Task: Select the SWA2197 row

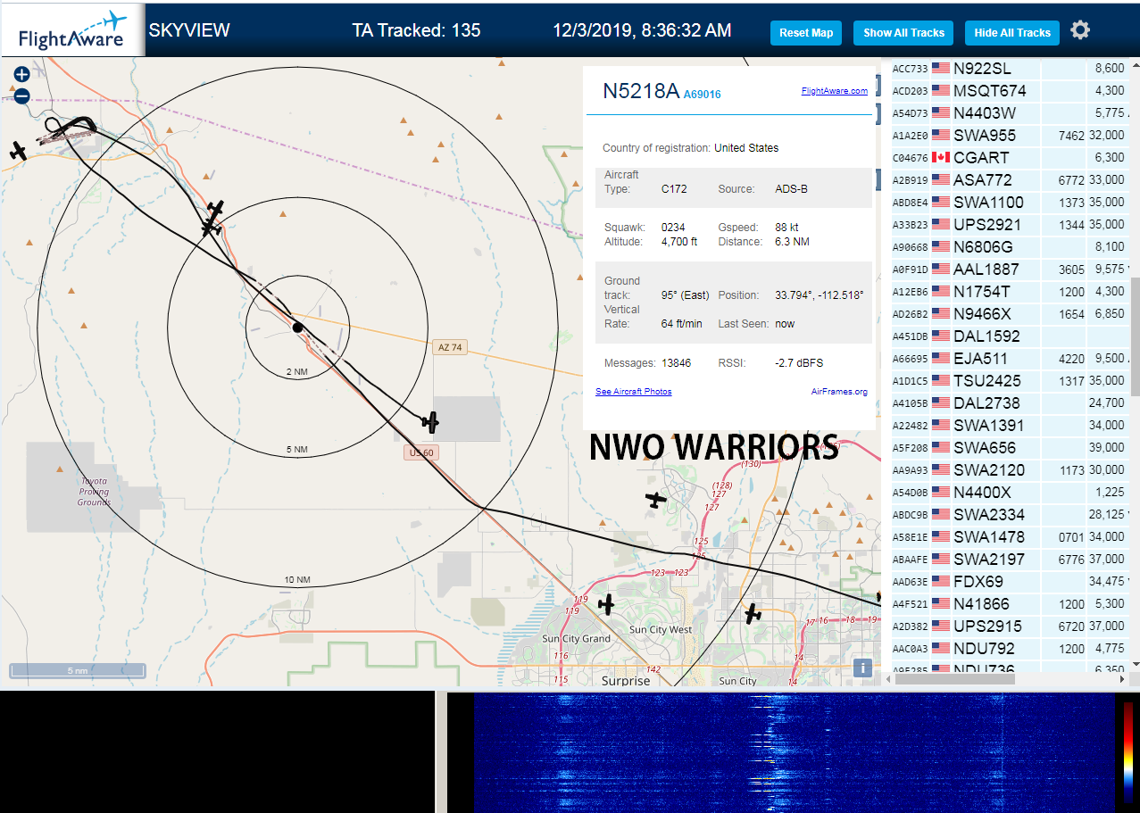Action: pos(1011,560)
